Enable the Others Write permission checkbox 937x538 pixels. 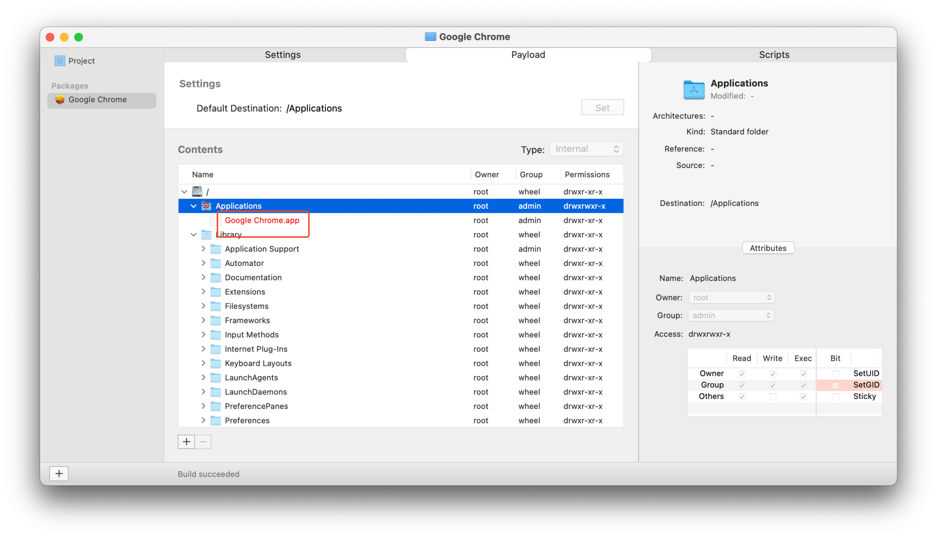pyautogui.click(x=772, y=397)
